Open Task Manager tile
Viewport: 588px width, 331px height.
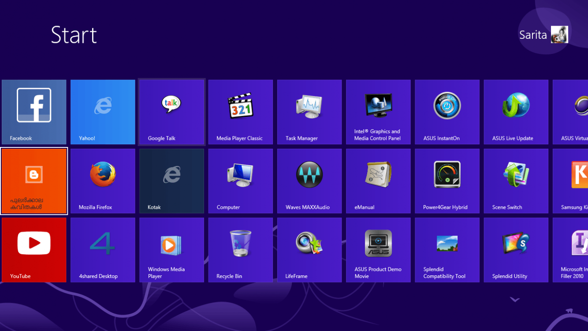(x=309, y=112)
